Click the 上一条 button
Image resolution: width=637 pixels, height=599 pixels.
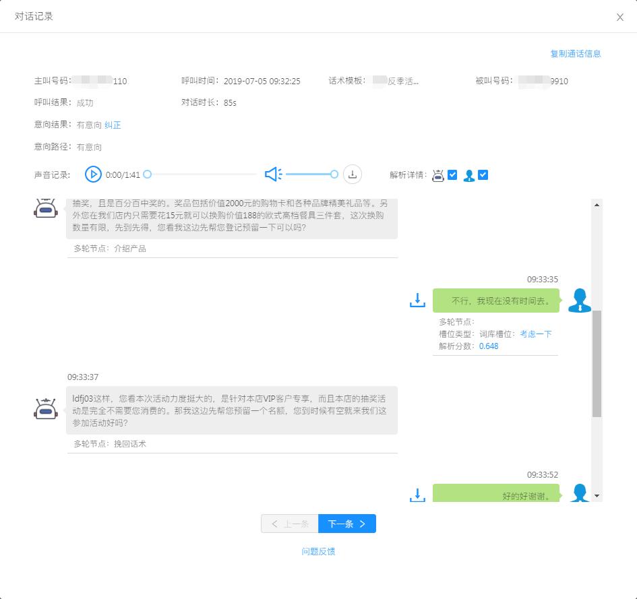[x=289, y=523]
